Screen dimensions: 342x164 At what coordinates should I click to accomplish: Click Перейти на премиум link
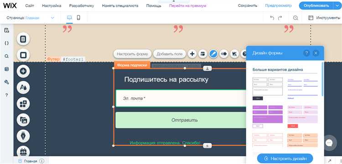(187, 5)
